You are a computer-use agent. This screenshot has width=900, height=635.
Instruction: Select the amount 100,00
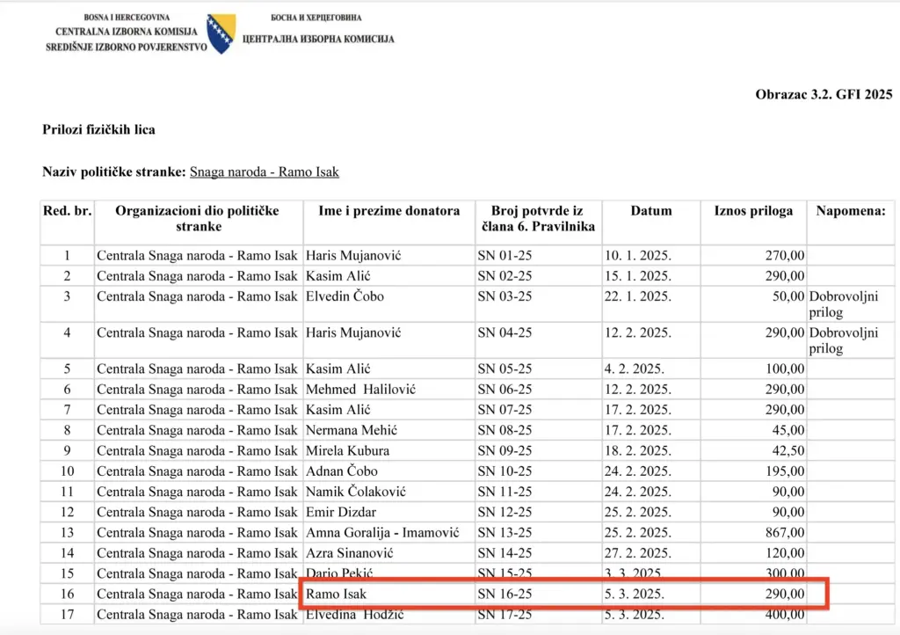(785, 369)
